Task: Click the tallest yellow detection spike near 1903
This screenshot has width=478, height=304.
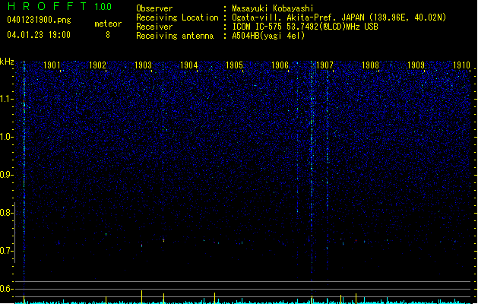Action: pos(142,296)
